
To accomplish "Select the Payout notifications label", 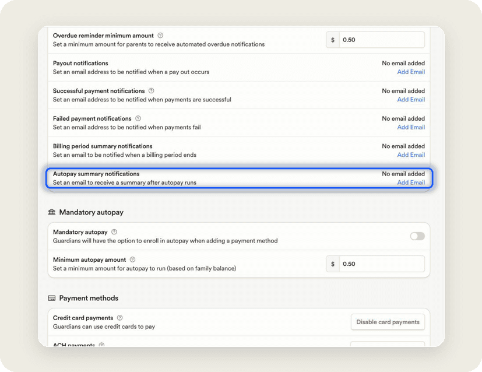I will coord(80,63).
